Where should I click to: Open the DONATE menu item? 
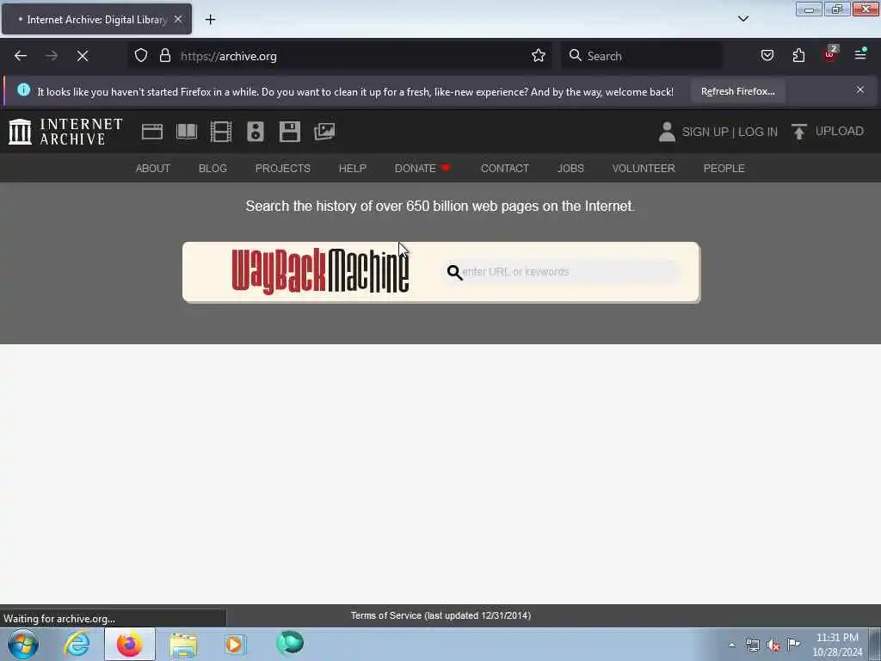tap(422, 168)
